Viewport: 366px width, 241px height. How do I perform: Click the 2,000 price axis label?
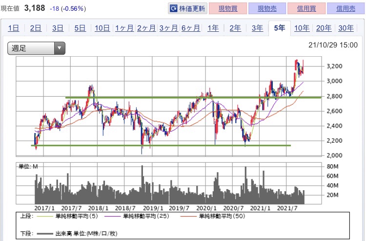pos(334,155)
